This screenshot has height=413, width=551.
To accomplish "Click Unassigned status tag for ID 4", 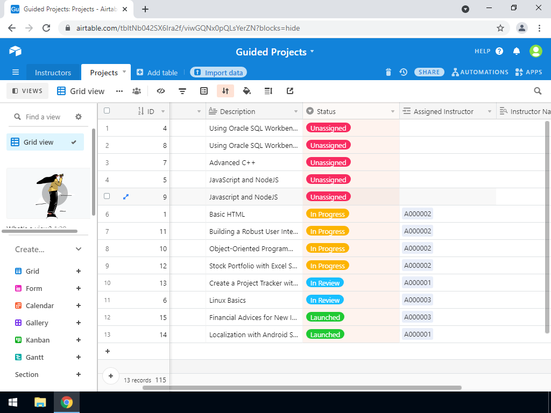I will click(x=328, y=128).
